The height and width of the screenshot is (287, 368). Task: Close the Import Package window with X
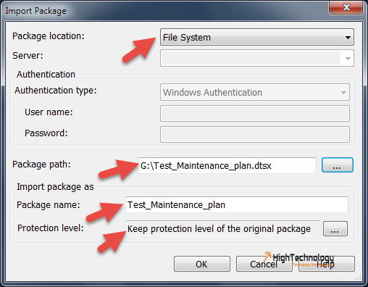pos(346,7)
